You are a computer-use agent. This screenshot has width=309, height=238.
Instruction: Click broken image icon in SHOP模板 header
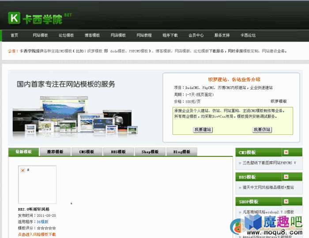click(286, 201)
